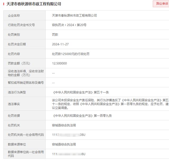The width and height of the screenshot is (169, 163).
Task: Click the 行政处罚决定书文号 label
Action: [x=21, y=25]
